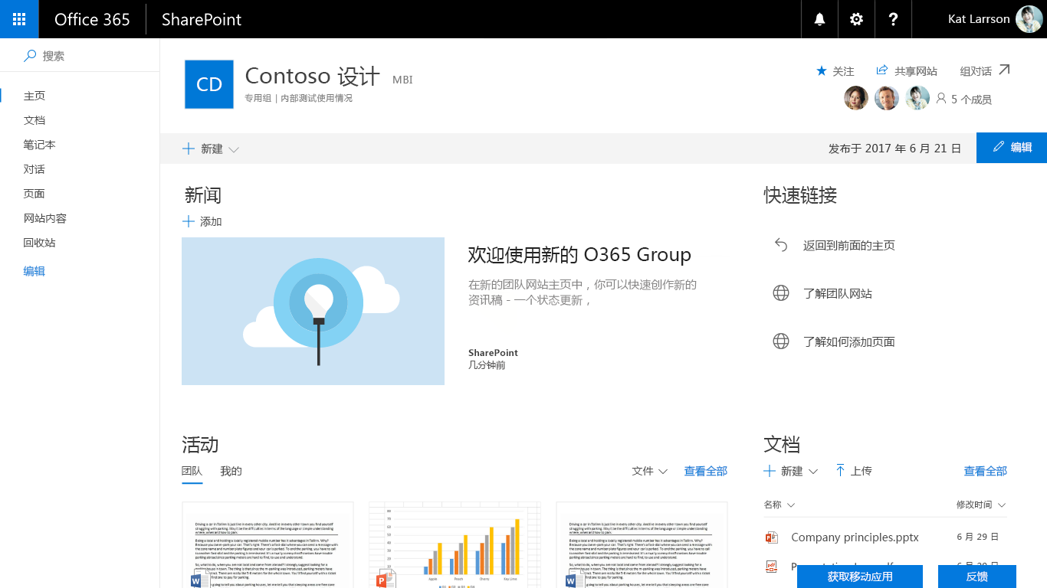
Task: Click the 反馈 button
Action: click(x=977, y=577)
